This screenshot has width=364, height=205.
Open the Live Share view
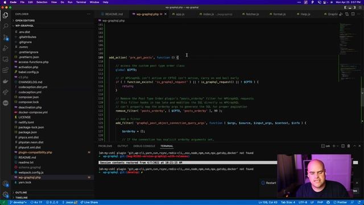click(x=5, y=92)
